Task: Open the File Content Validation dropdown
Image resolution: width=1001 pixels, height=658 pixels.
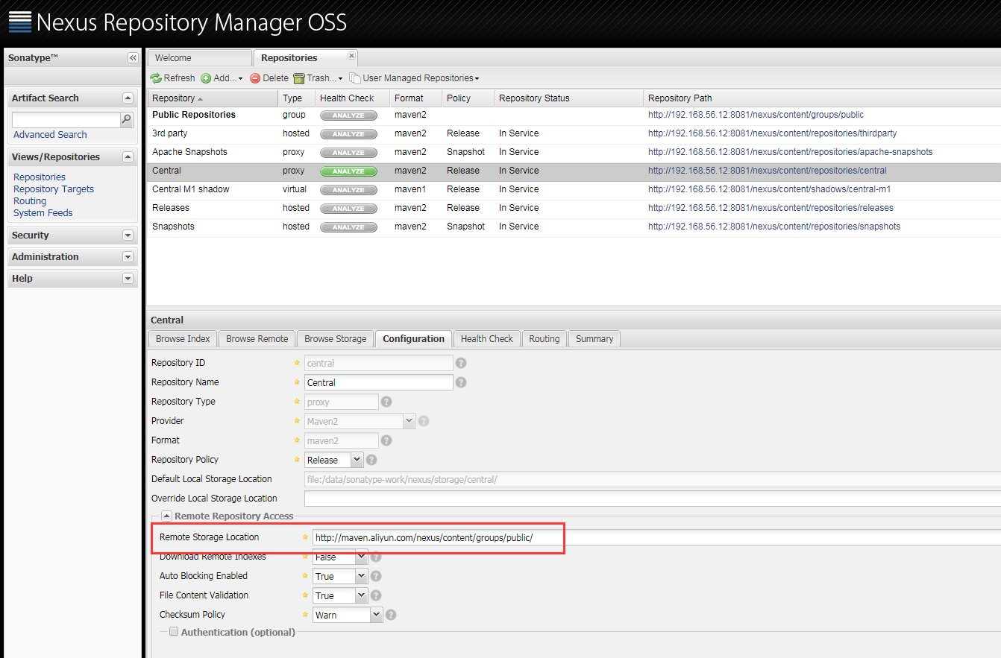Action: point(362,595)
